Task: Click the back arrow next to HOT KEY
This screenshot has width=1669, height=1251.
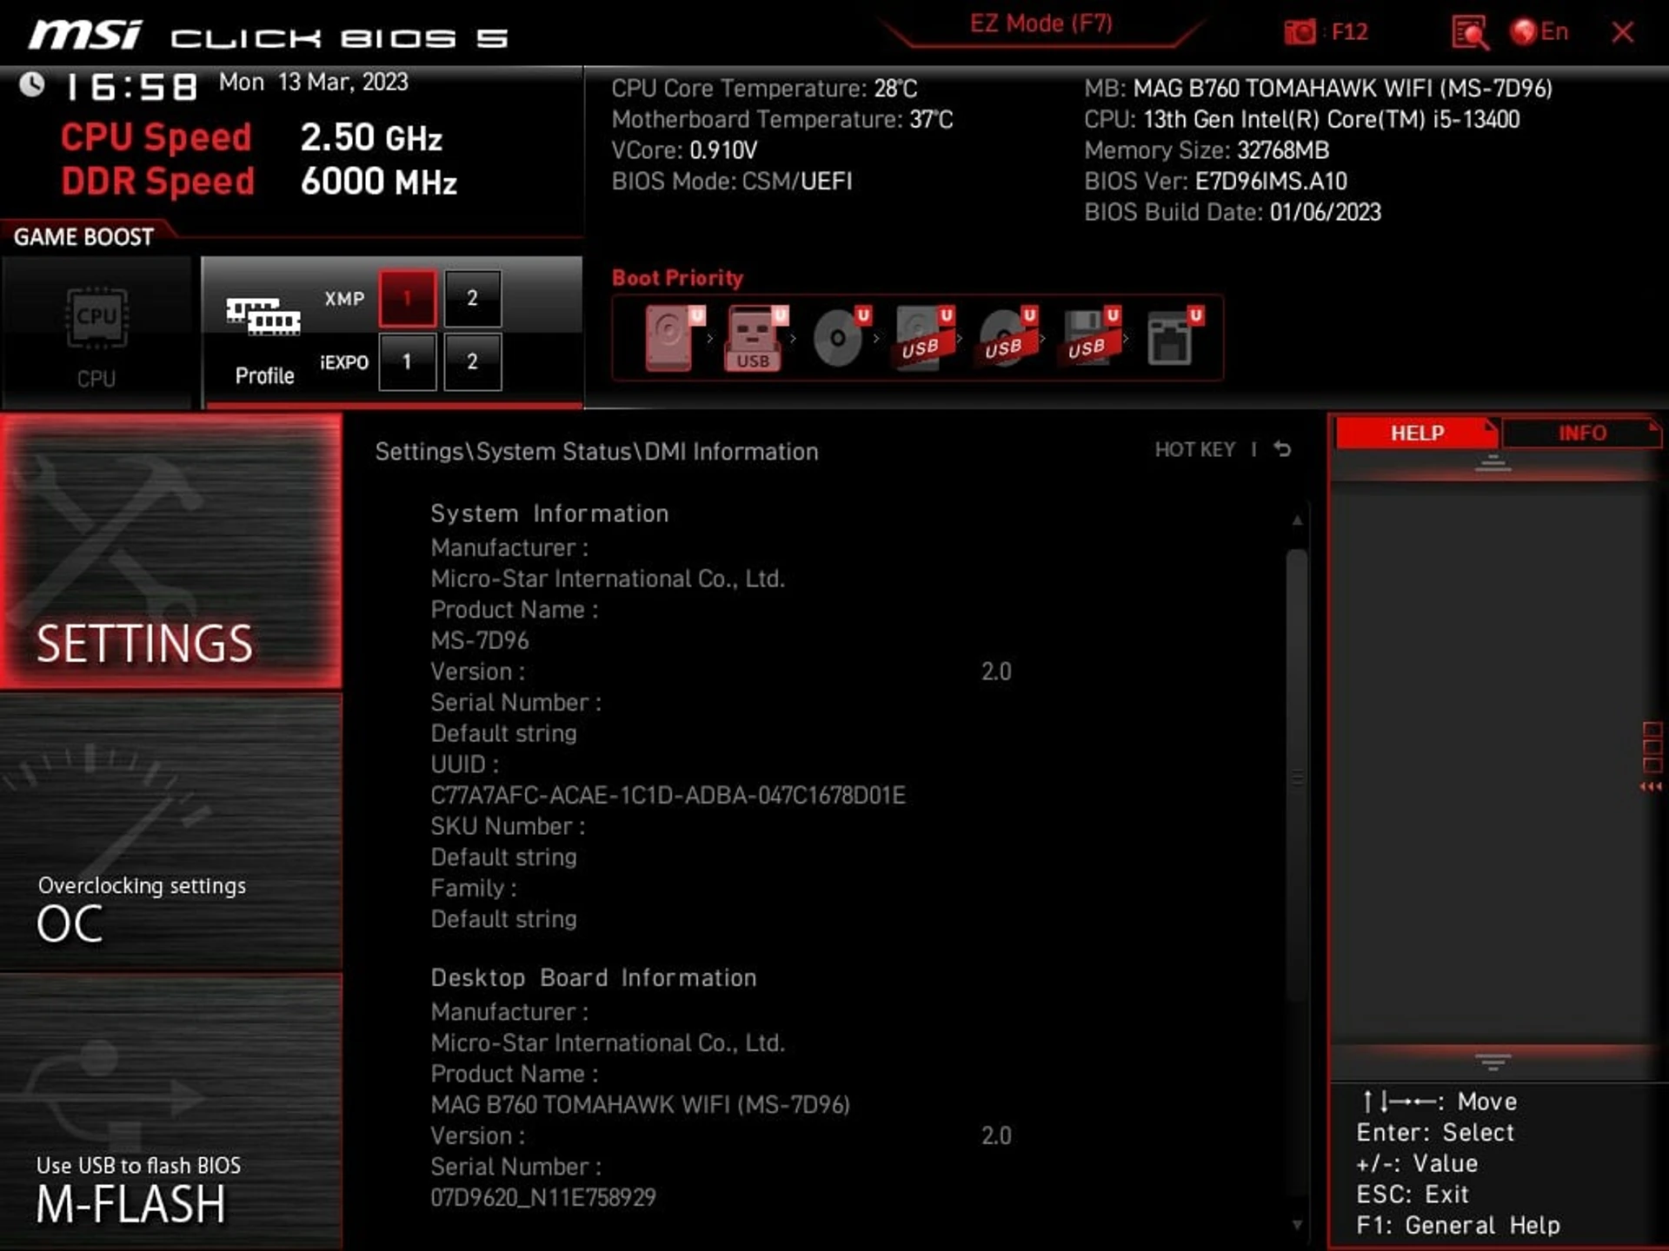Action: coord(1282,449)
